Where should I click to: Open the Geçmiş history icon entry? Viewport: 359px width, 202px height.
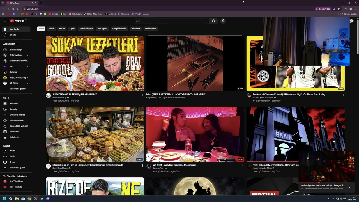coord(5,109)
